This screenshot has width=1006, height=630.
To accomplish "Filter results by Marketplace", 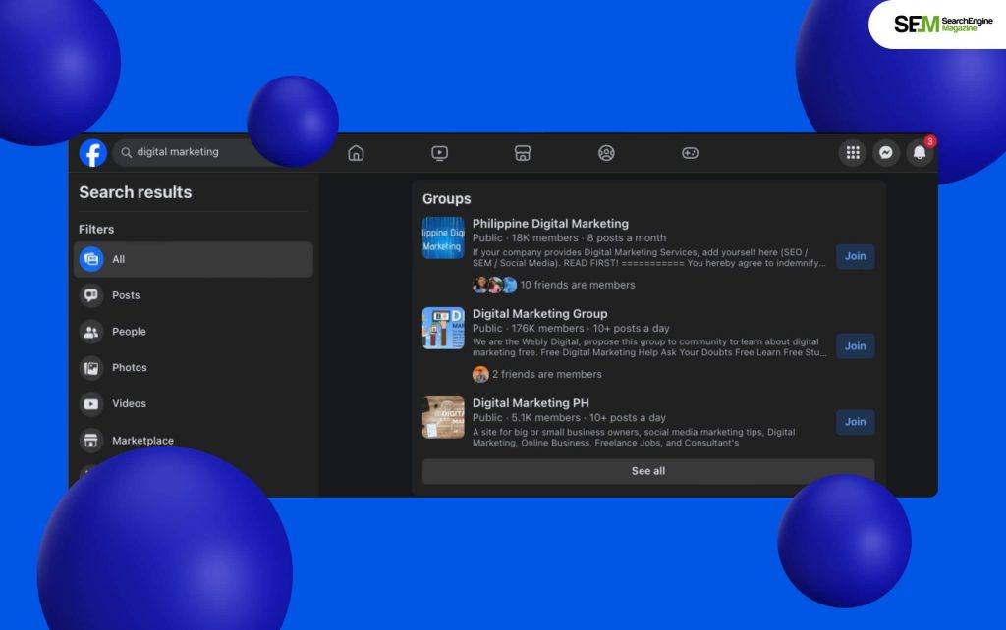I will tap(194, 441).
